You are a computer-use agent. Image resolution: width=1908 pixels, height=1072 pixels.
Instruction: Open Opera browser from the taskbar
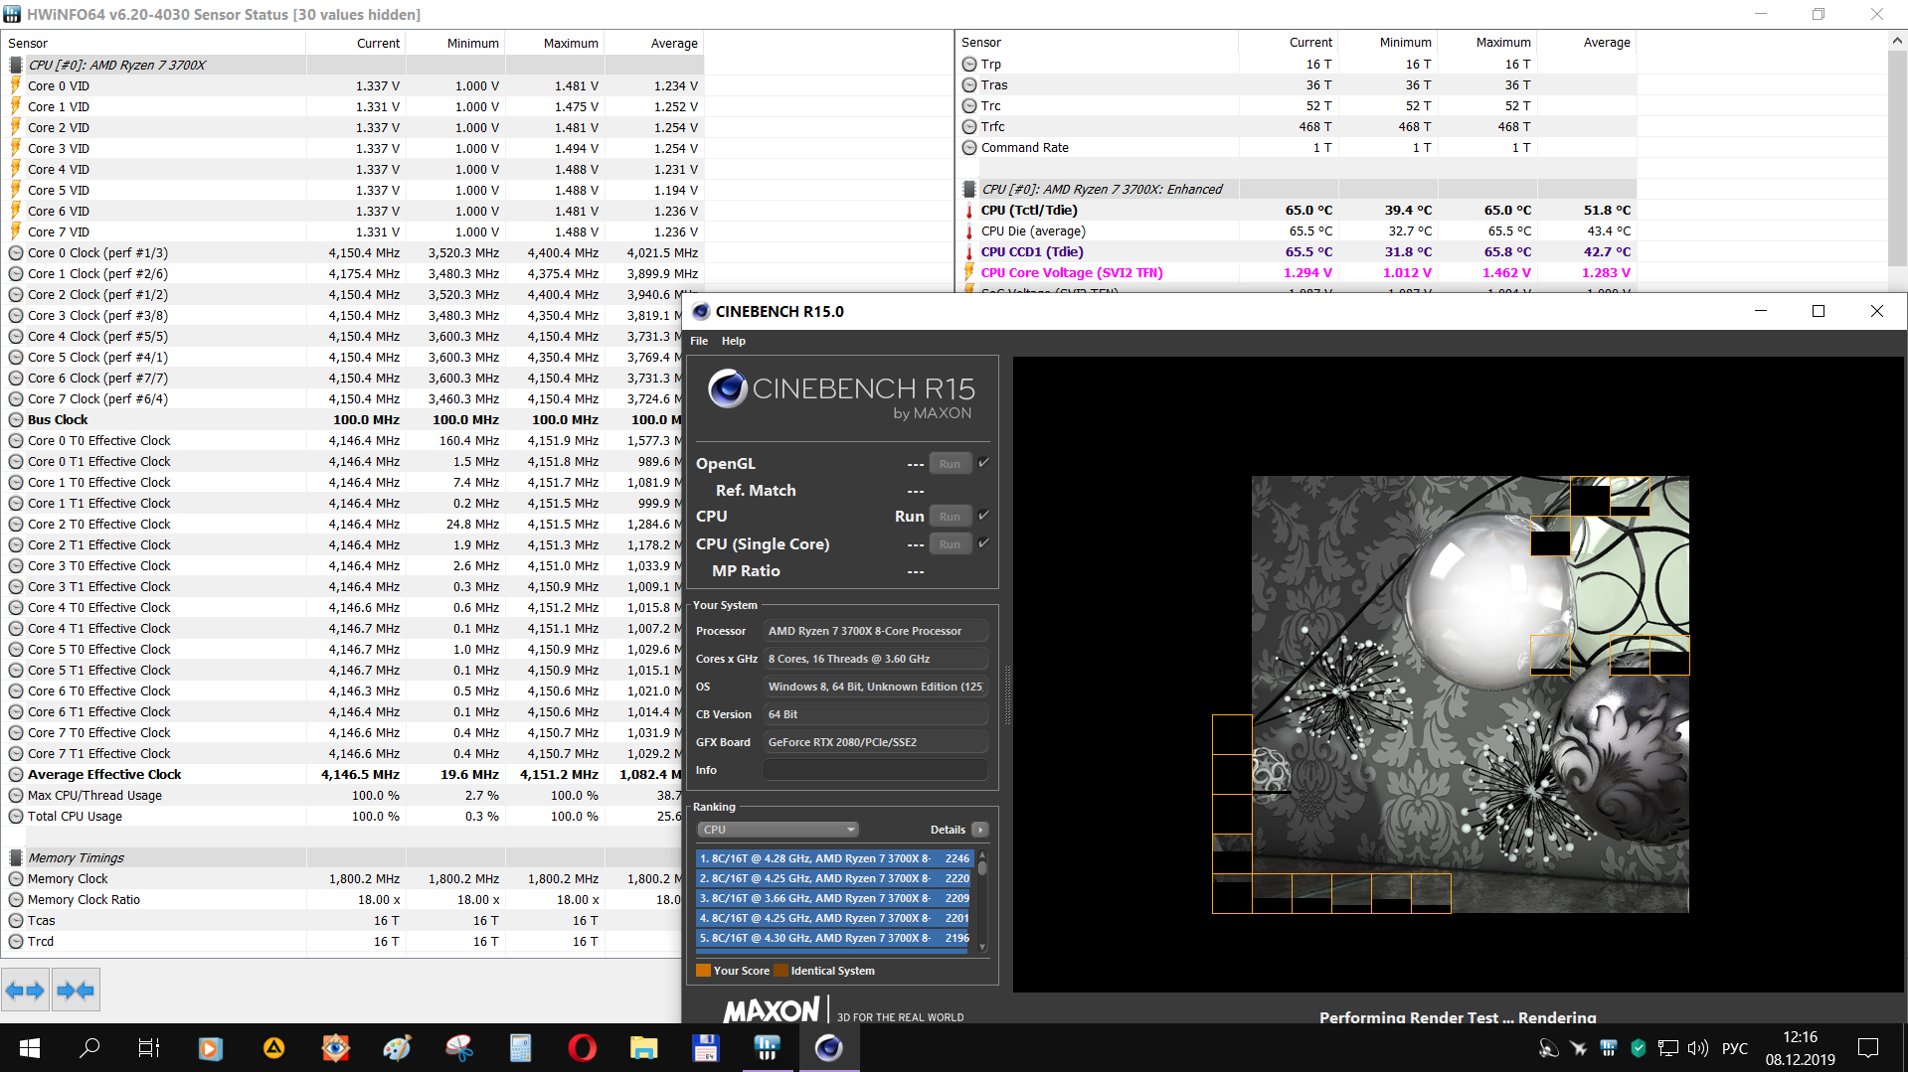(582, 1048)
